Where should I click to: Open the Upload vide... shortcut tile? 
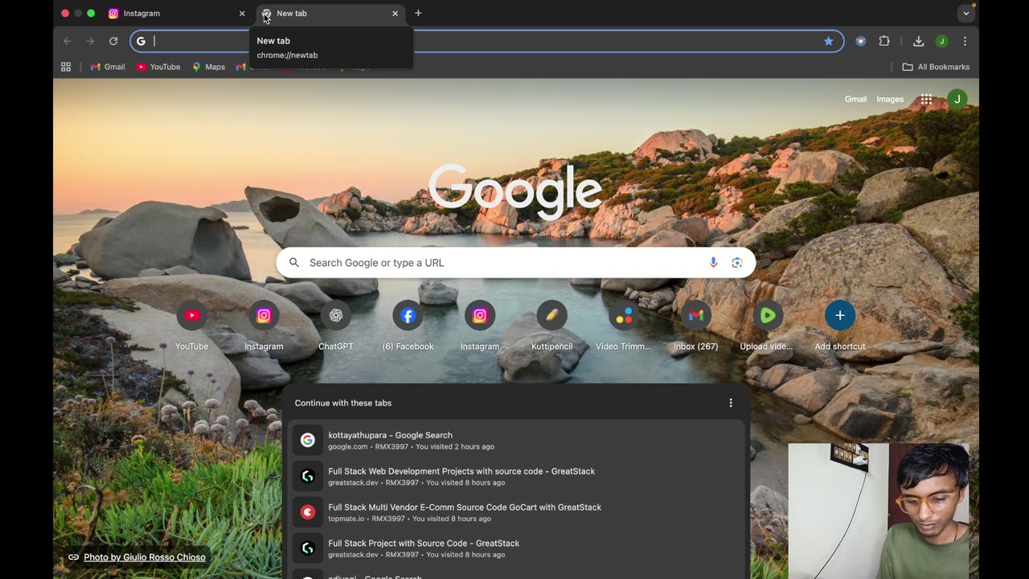(768, 324)
